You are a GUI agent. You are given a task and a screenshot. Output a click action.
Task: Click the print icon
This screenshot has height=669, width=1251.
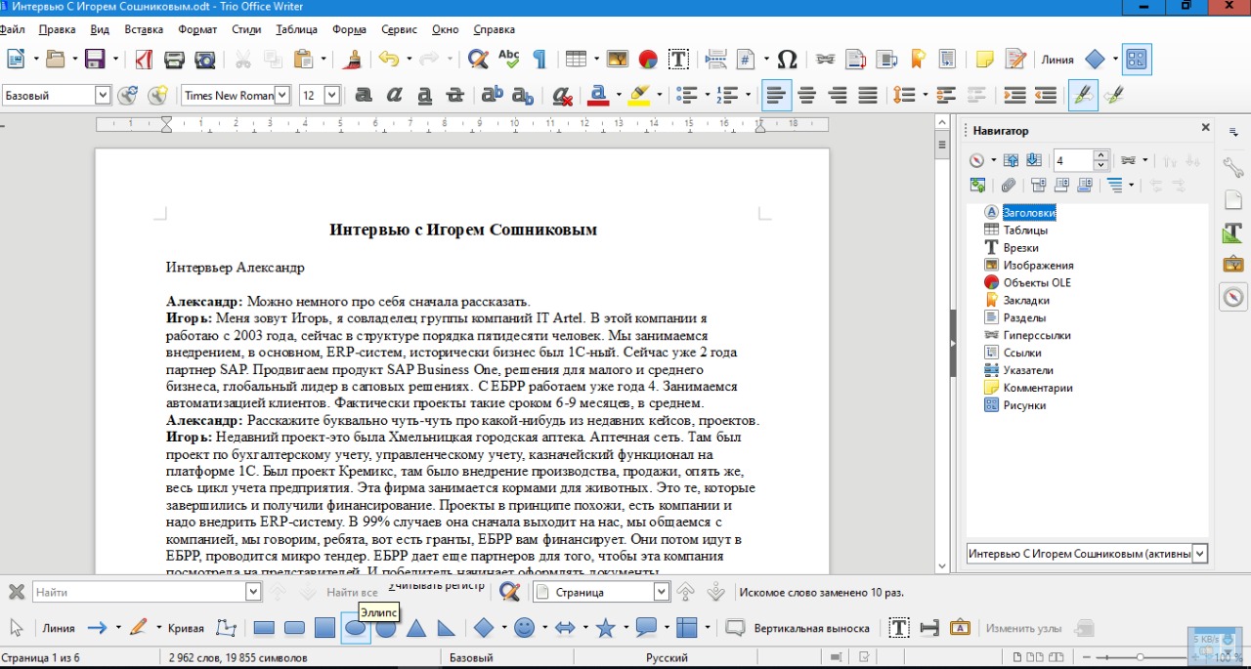click(x=174, y=60)
